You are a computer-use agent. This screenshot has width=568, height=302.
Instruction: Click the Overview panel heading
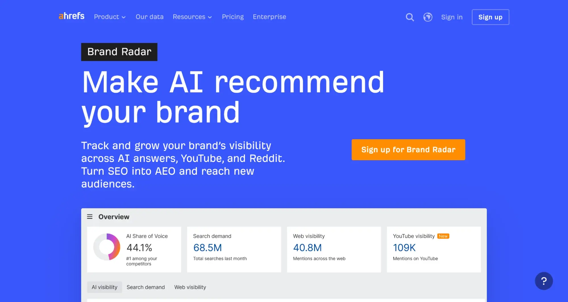click(114, 217)
